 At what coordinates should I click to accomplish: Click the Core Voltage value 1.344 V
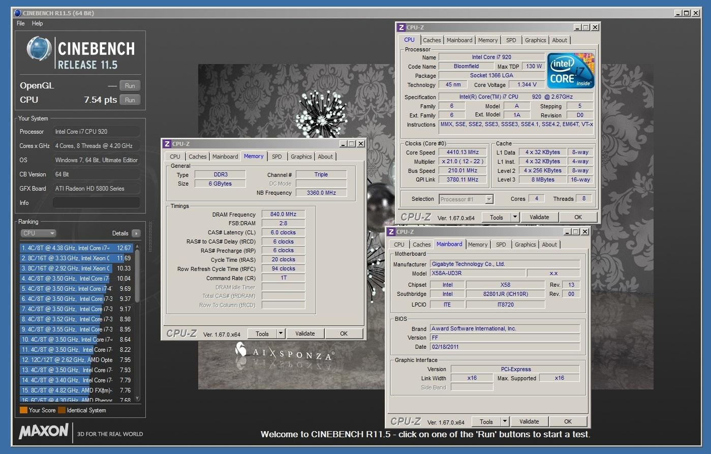click(527, 84)
